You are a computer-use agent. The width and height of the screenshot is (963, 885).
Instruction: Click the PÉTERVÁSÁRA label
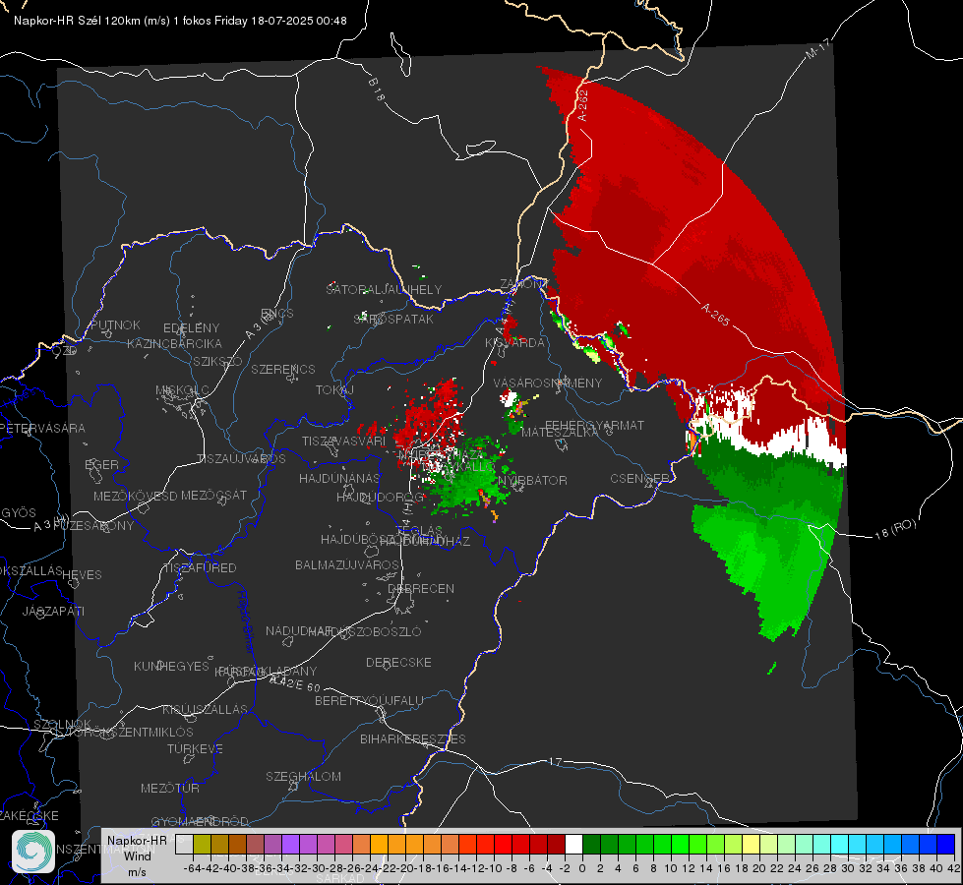[x=43, y=428]
